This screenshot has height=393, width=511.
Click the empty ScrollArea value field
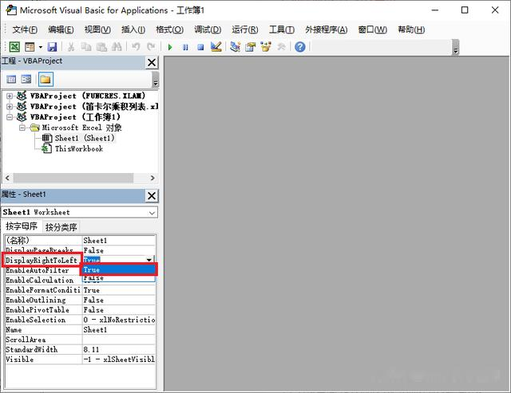point(119,340)
